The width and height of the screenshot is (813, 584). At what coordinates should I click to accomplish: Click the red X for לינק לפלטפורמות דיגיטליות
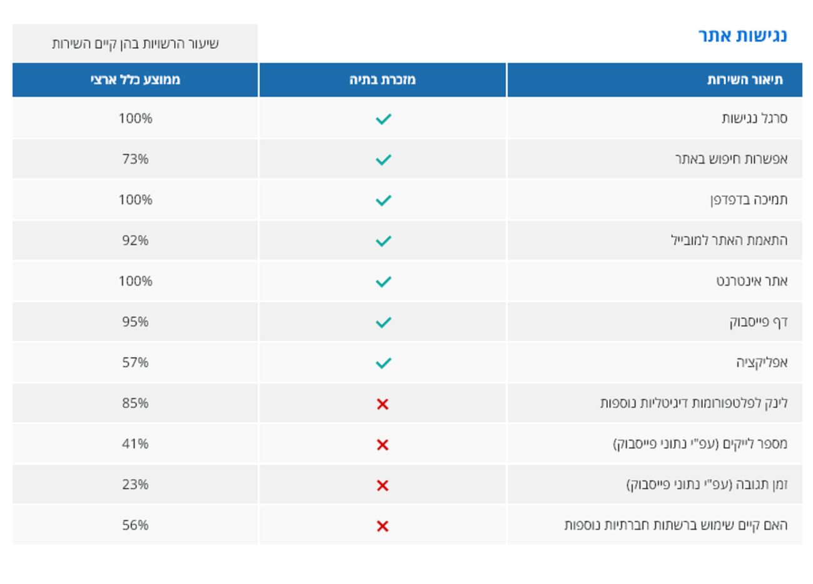(383, 404)
